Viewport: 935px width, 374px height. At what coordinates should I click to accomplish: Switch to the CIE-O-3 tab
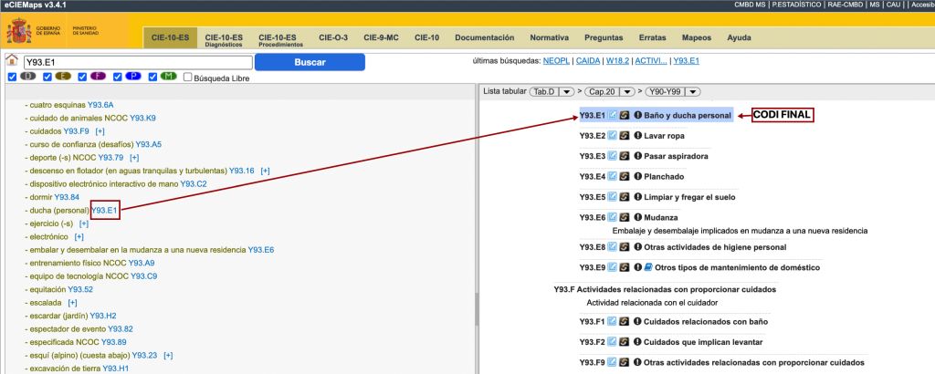point(332,37)
